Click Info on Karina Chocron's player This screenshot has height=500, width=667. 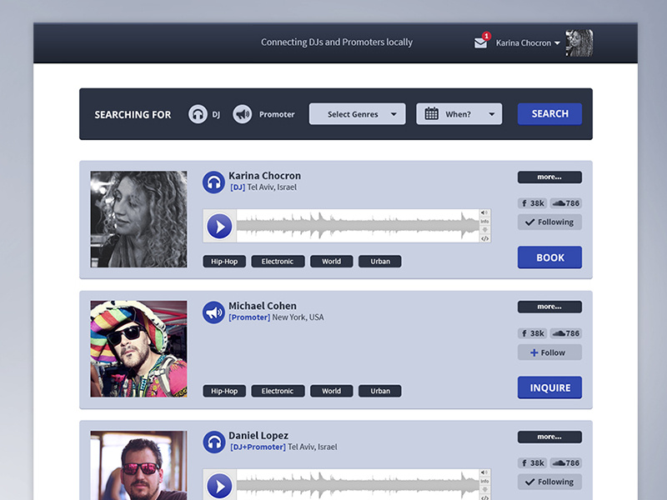[484, 221]
